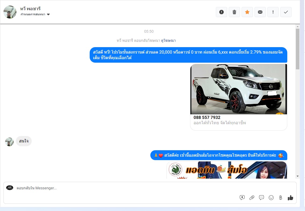This screenshot has width=305, height=211.
Task: Open the white Nissan pickup truck image
Action: point(238,89)
